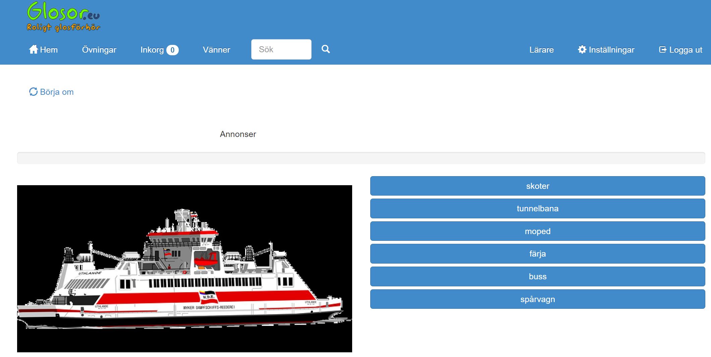
Task: Go to Hem via the house icon
Action: click(x=33, y=50)
